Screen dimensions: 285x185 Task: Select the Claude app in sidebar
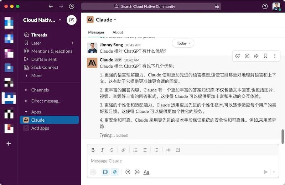(49, 120)
